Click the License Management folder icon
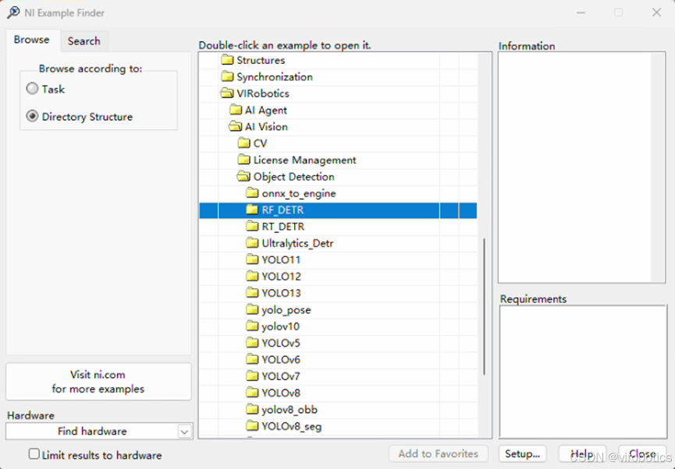Image resolution: width=675 pixels, height=469 pixels. pos(244,160)
